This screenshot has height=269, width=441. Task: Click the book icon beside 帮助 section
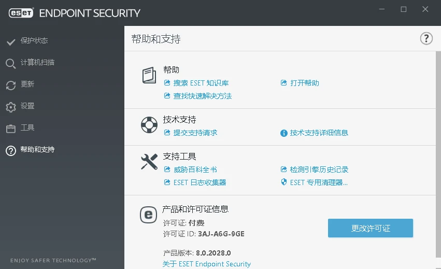click(x=149, y=75)
